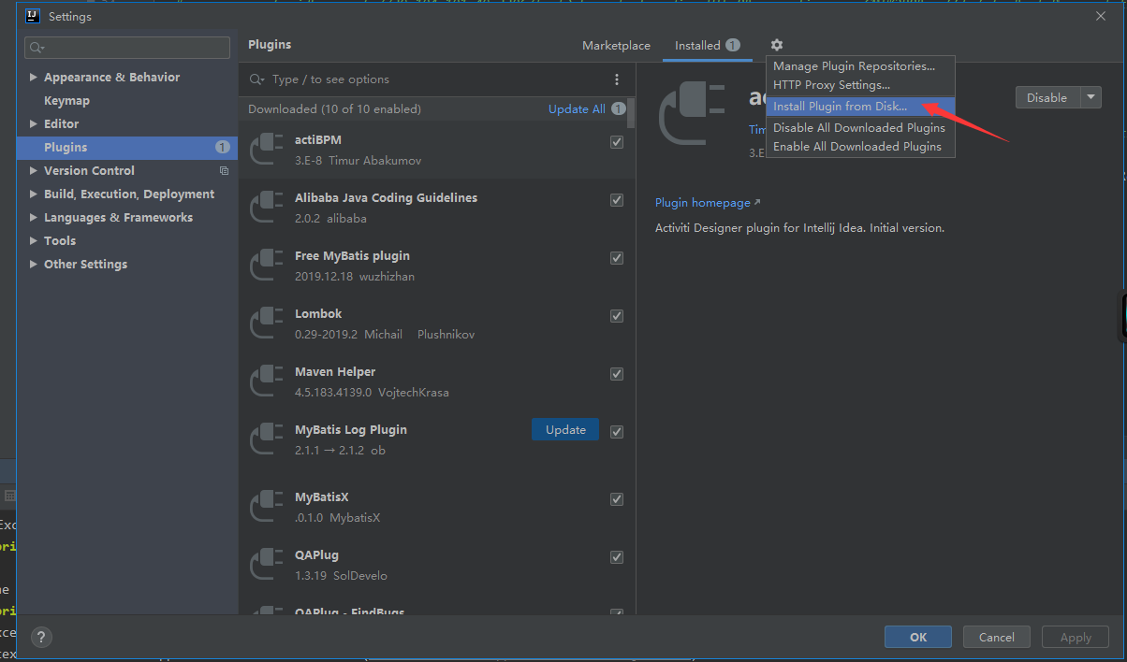Toggle the MyBatis Log Plugin checkbox
Image resolution: width=1127 pixels, height=662 pixels.
click(617, 432)
